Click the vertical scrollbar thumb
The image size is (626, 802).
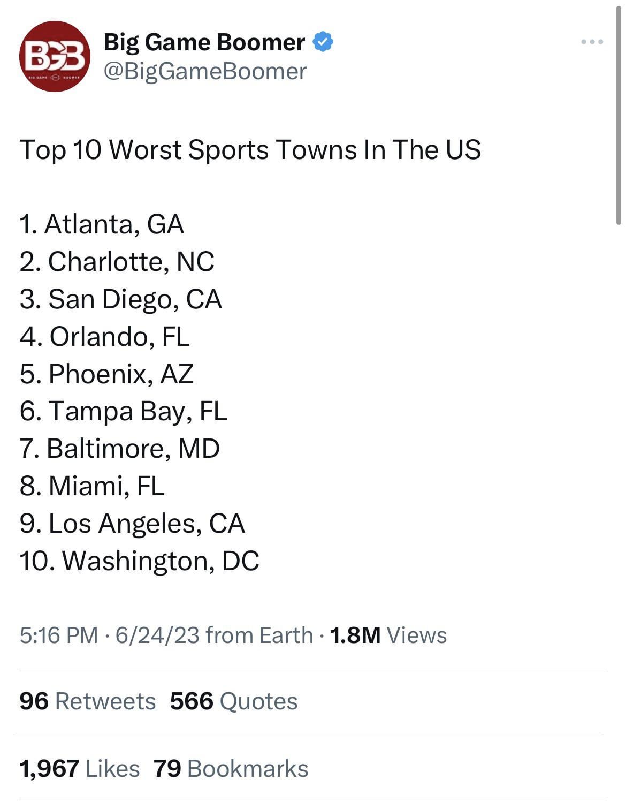coord(619,112)
